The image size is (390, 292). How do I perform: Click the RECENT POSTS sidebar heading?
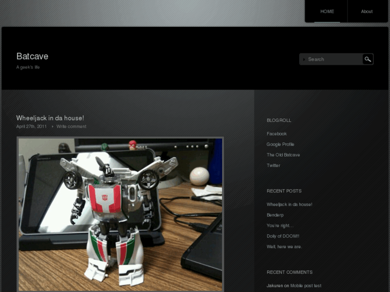284,191
